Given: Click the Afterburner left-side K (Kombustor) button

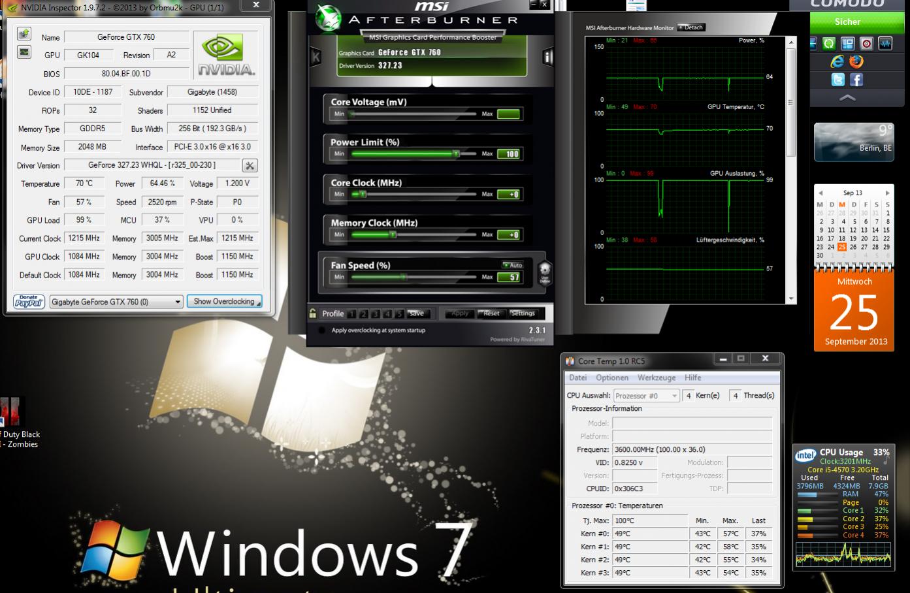Looking at the screenshot, I should (x=316, y=57).
